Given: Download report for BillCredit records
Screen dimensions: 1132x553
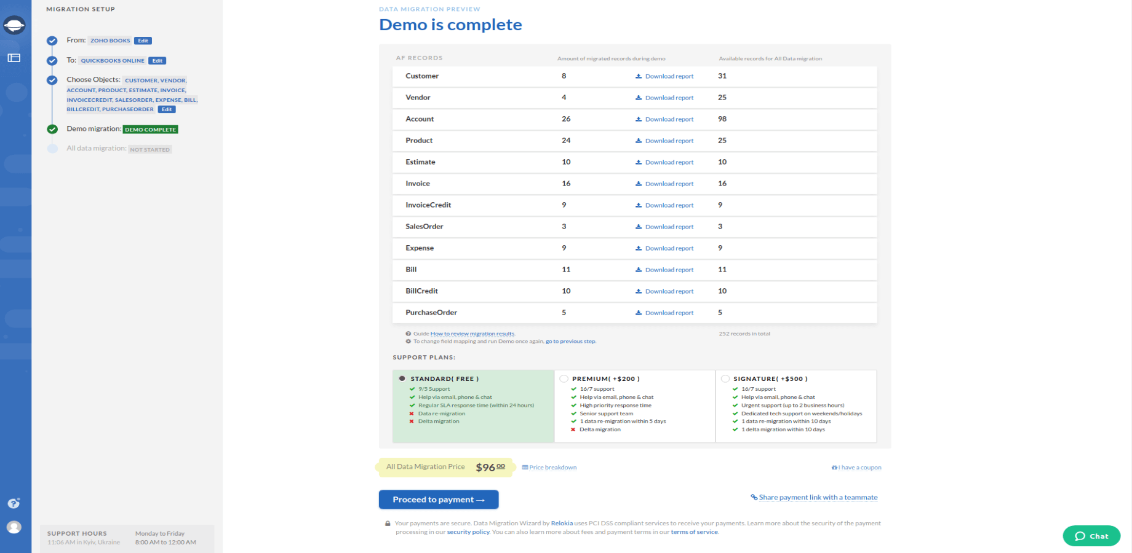Looking at the screenshot, I should point(669,291).
